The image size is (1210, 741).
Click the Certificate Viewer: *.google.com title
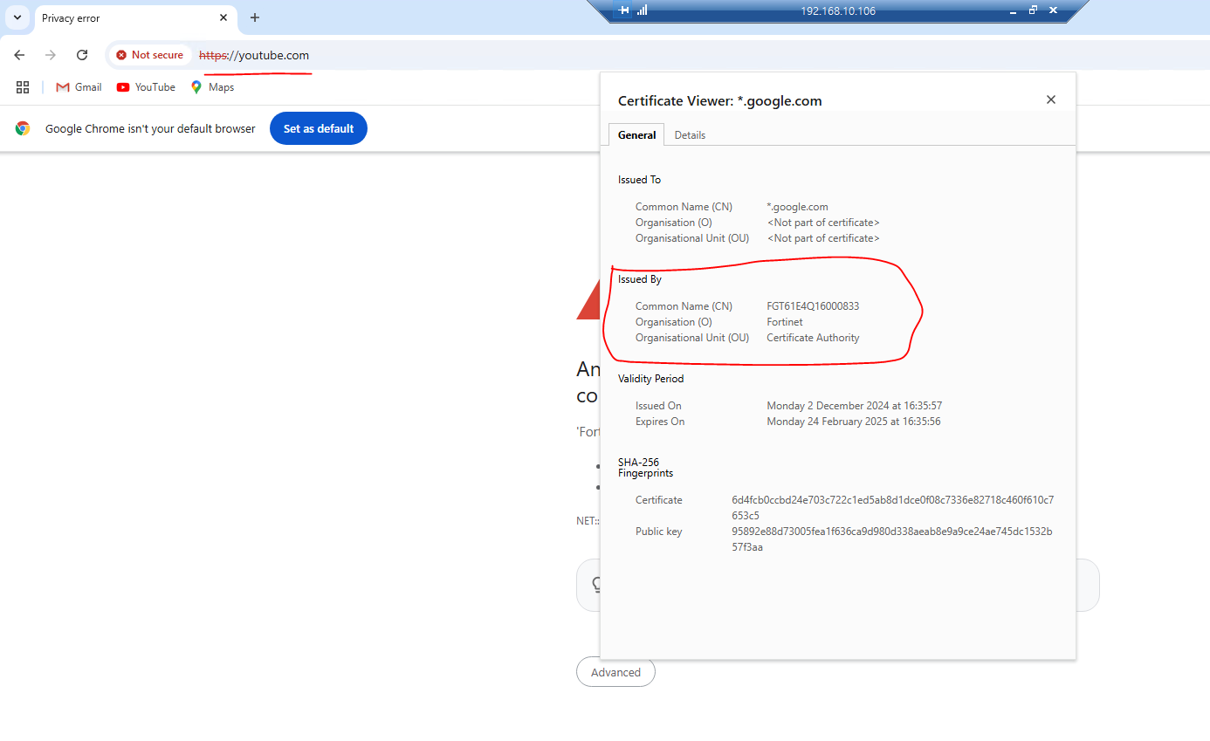pyautogui.click(x=720, y=100)
